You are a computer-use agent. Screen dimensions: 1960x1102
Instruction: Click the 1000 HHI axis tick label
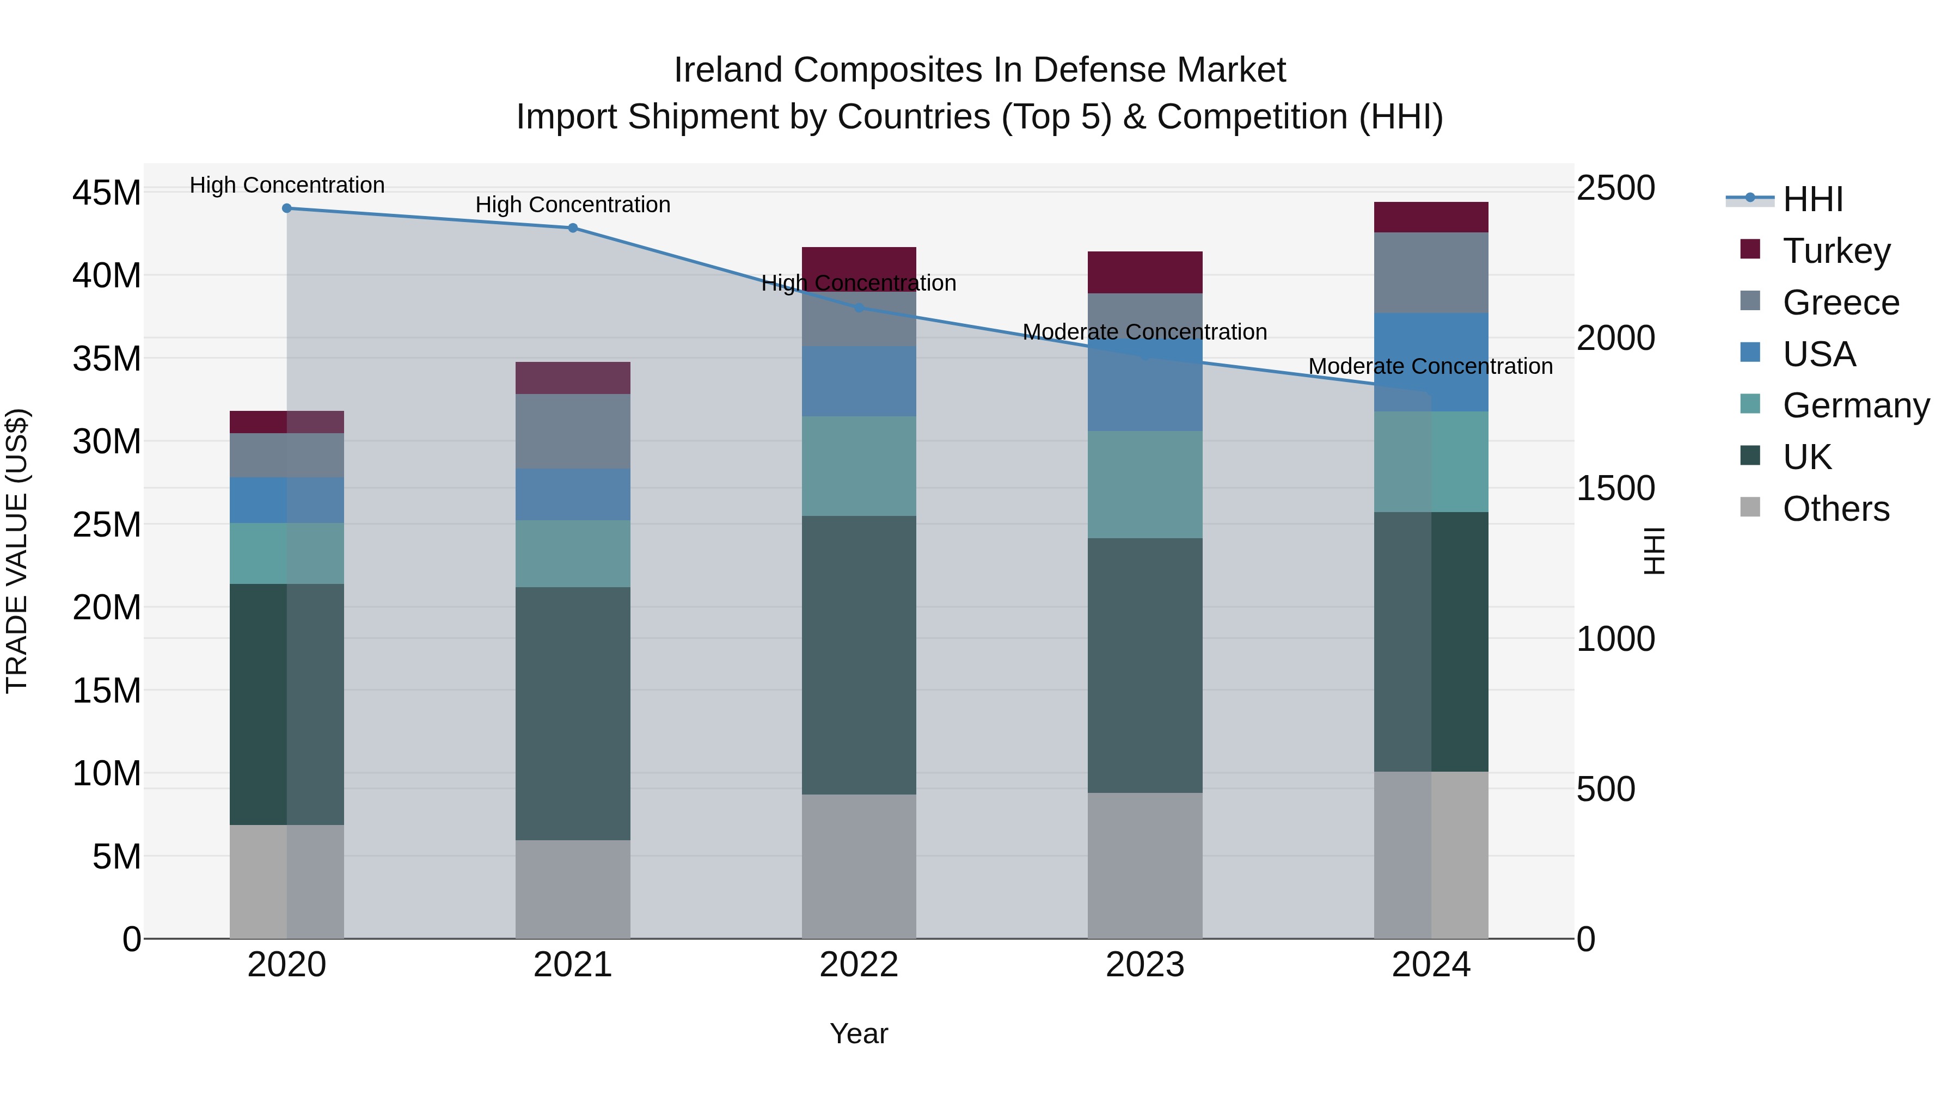(1615, 639)
